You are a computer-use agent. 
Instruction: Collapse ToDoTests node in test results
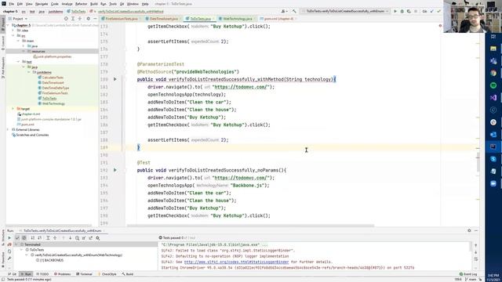point(22,250)
